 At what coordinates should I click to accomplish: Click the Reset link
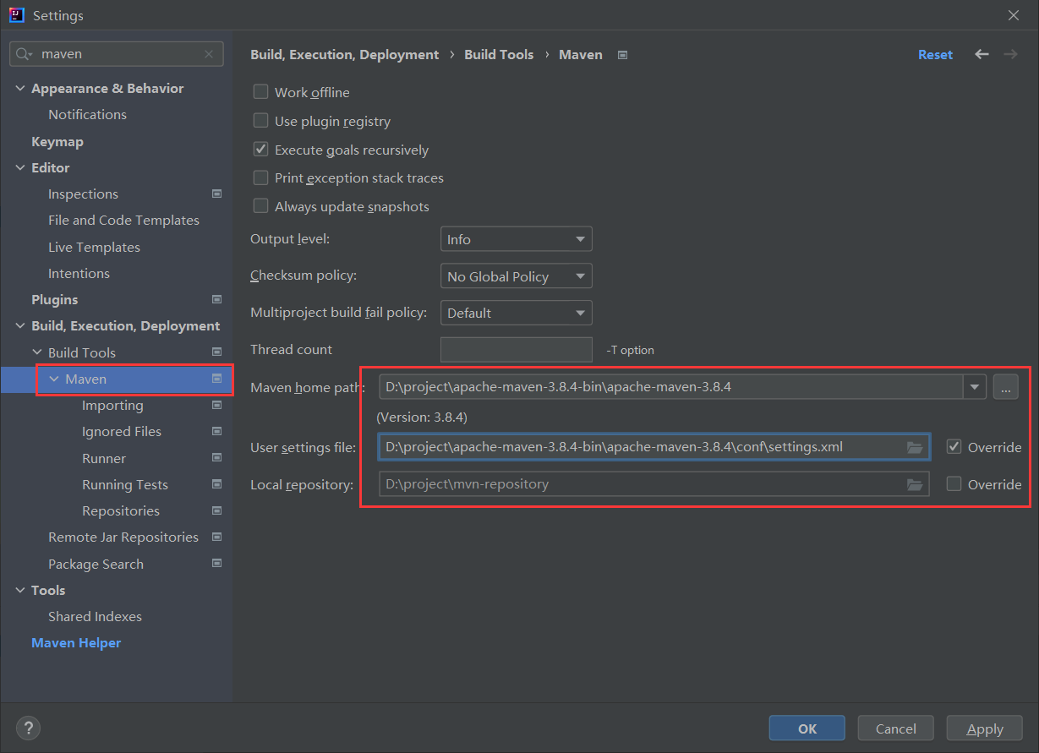935,54
